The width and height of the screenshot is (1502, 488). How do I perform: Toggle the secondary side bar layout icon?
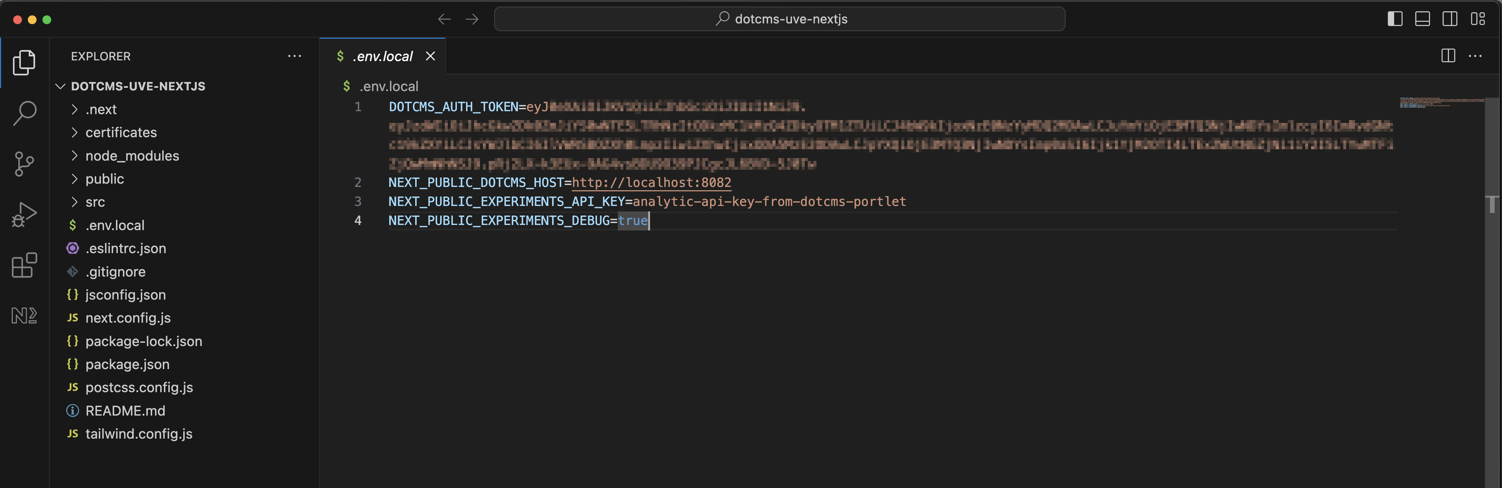tap(1450, 19)
